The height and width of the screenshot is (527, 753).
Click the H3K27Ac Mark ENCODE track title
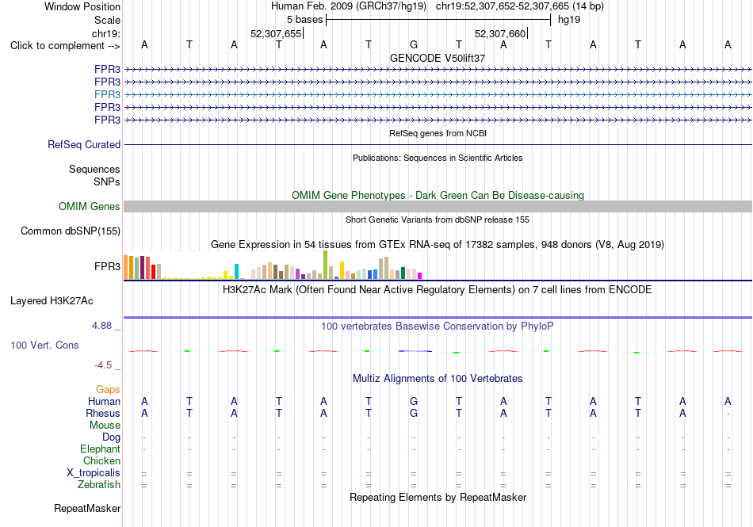(438, 290)
